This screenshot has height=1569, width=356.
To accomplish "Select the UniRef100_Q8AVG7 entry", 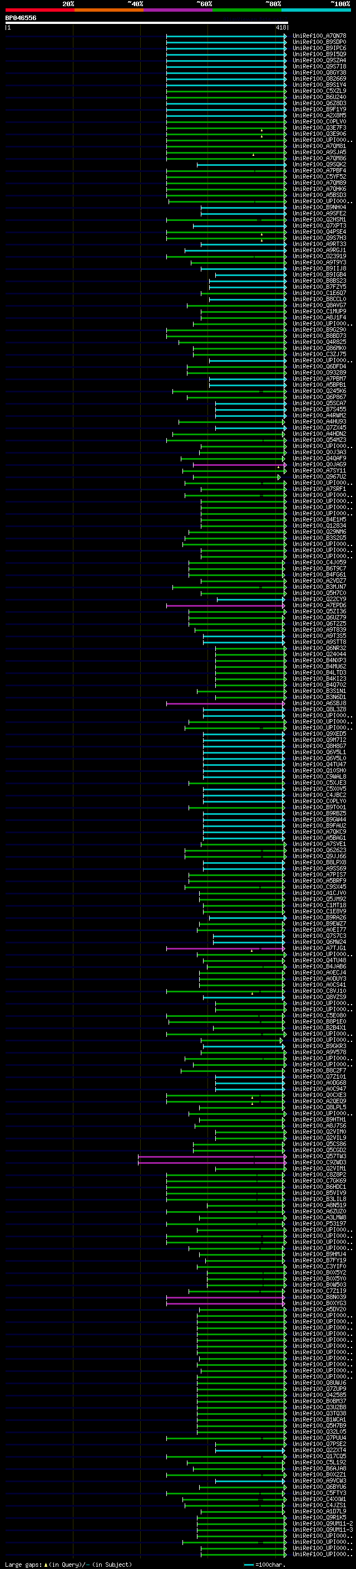I will [319, 306].
